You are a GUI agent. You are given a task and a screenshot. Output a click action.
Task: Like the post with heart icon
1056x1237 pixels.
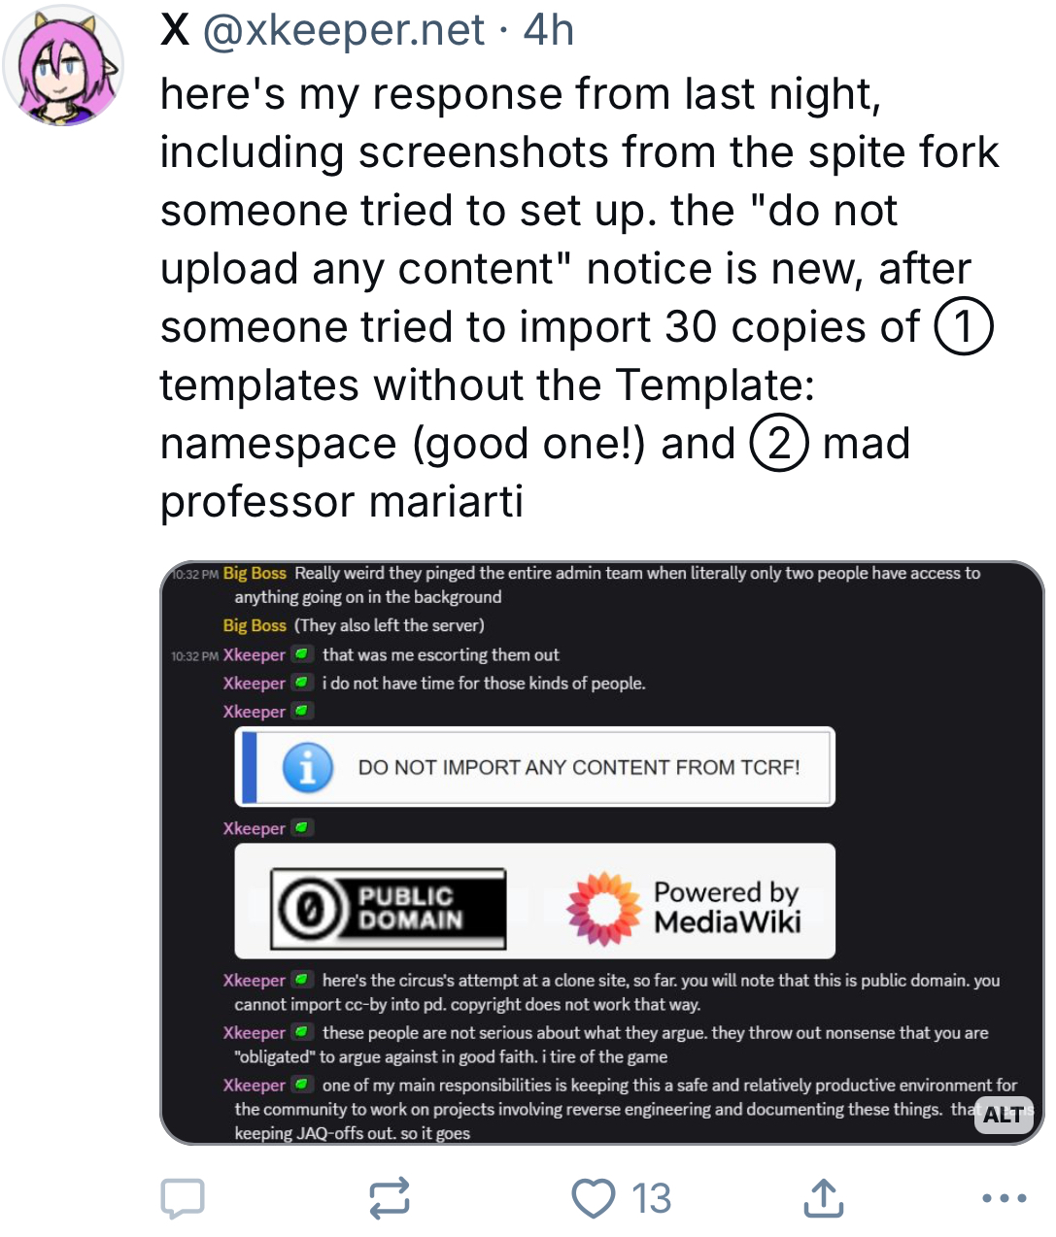(594, 1198)
